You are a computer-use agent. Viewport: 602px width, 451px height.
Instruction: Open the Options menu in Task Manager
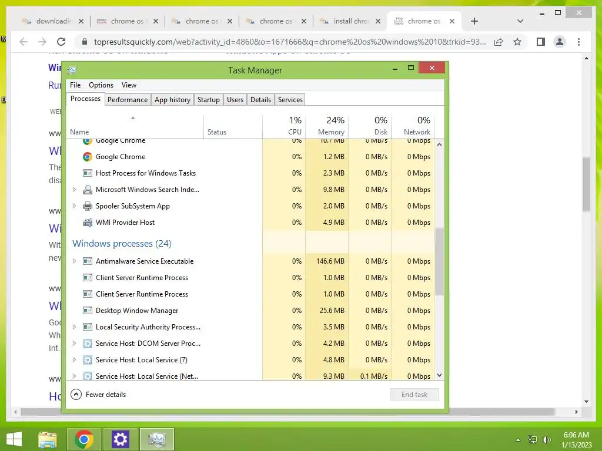pyautogui.click(x=101, y=85)
